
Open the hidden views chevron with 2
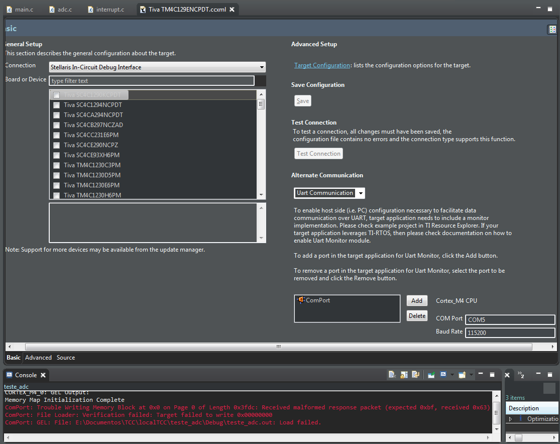pyautogui.click(x=521, y=374)
